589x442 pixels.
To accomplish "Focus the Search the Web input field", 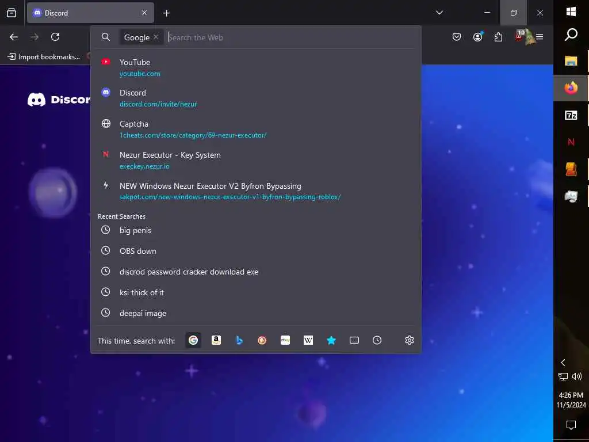I will [291, 37].
